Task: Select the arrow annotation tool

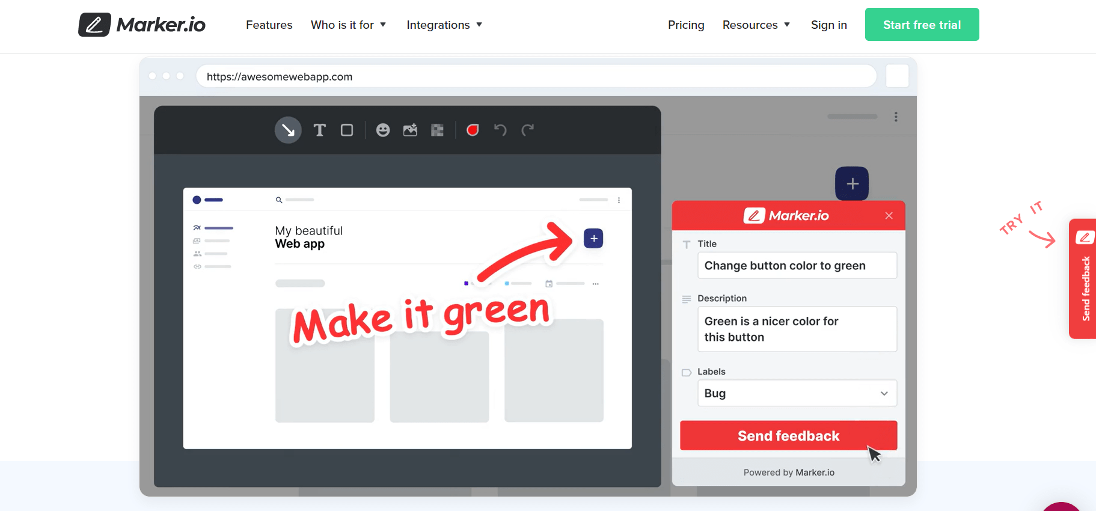Action: [288, 130]
